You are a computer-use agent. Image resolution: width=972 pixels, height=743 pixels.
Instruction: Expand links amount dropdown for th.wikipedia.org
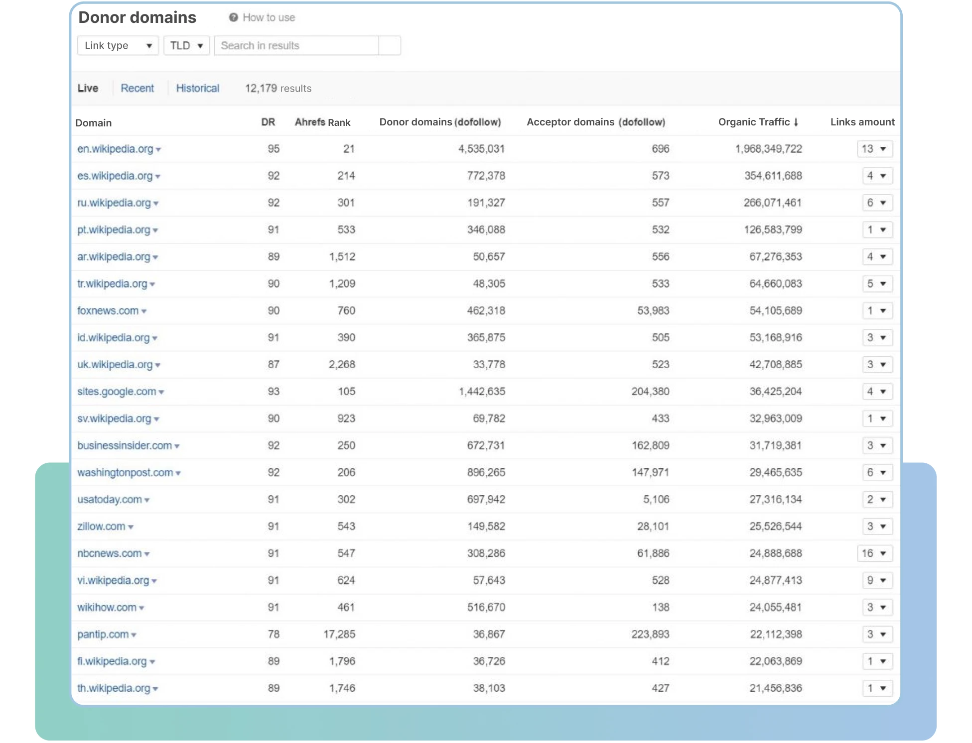click(877, 688)
